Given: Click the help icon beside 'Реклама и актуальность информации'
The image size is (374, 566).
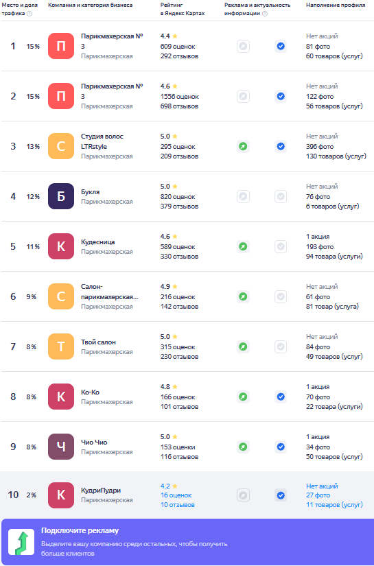Looking at the screenshot, I should point(265,14).
